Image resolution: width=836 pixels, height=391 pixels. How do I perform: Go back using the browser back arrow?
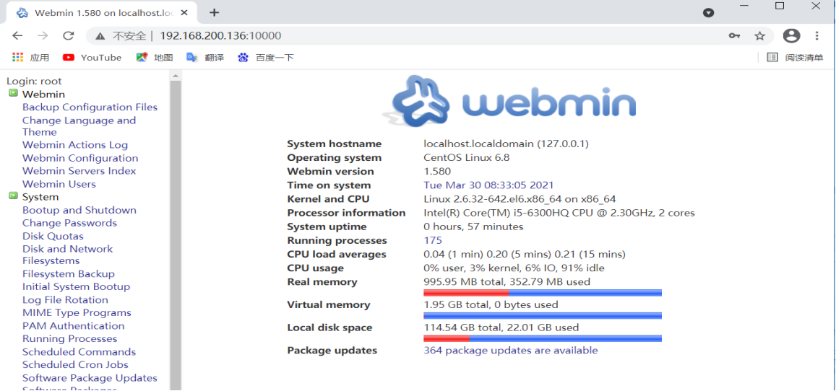click(x=17, y=35)
